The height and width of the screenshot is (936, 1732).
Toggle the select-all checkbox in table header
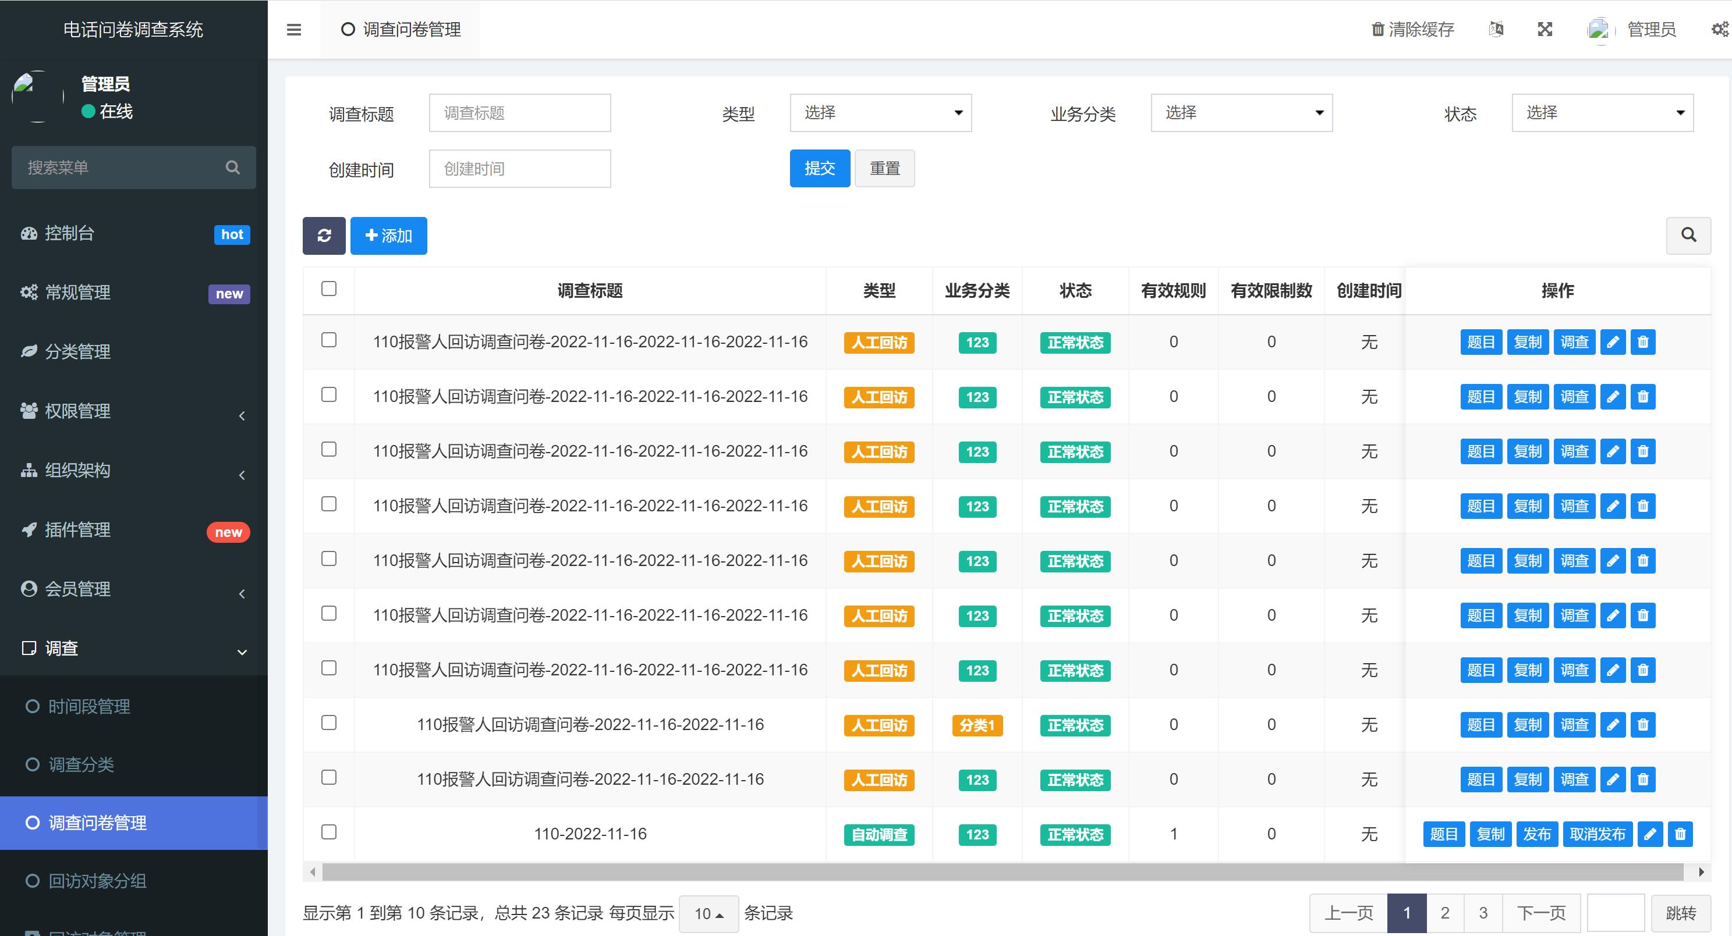tap(329, 289)
